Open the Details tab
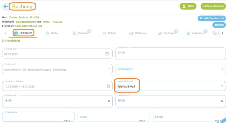Viewport: 226px width, 123px height. [109, 33]
